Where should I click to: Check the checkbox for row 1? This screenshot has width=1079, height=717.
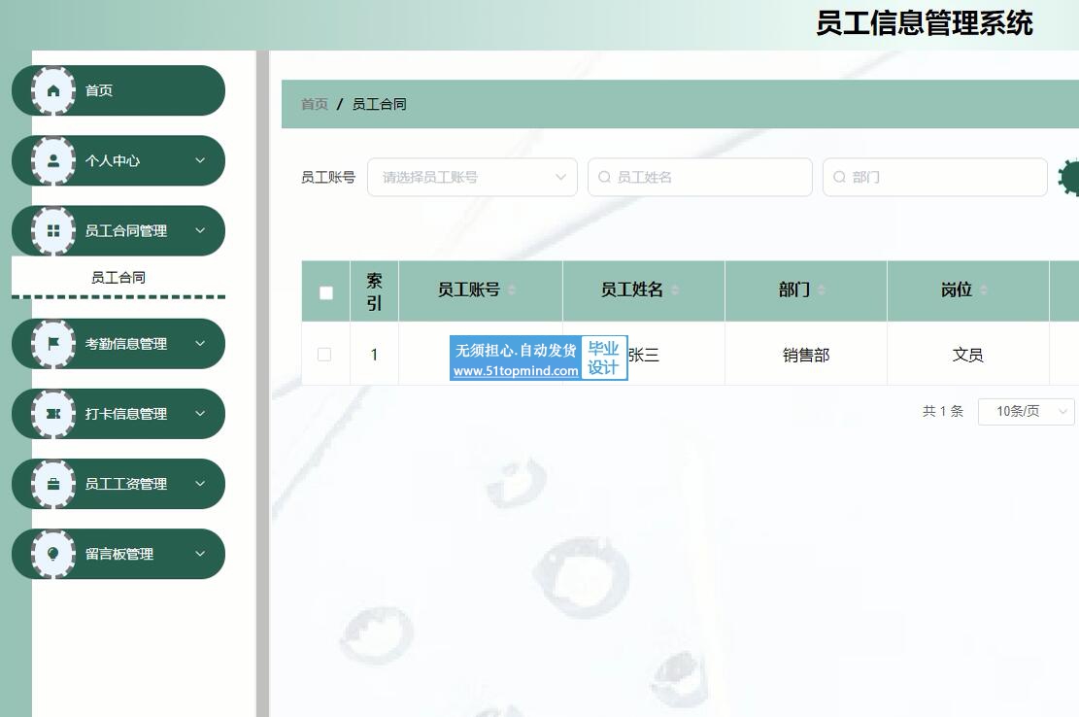tap(324, 355)
